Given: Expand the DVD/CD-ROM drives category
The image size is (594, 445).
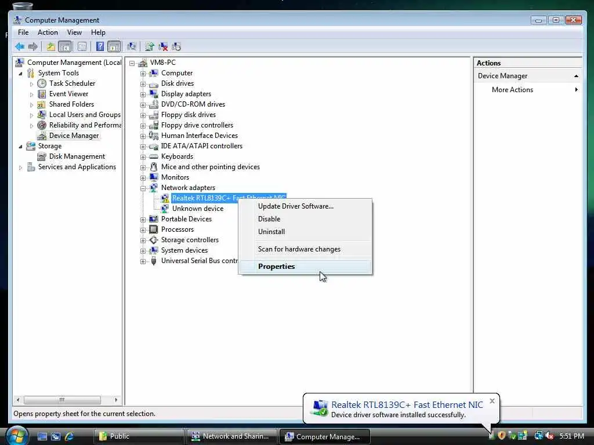Looking at the screenshot, I should click(143, 105).
